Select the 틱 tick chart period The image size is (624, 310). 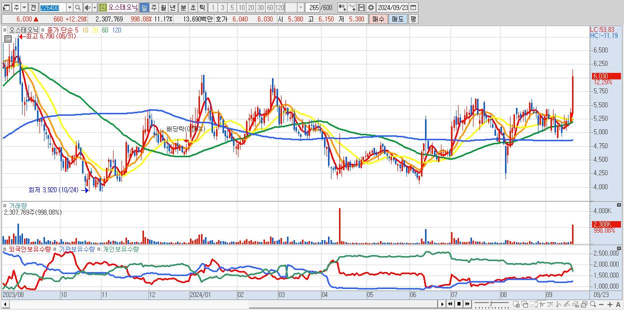click(201, 7)
